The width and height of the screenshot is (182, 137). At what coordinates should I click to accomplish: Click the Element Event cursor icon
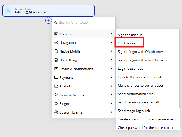pyautogui.click(x=8, y=11)
